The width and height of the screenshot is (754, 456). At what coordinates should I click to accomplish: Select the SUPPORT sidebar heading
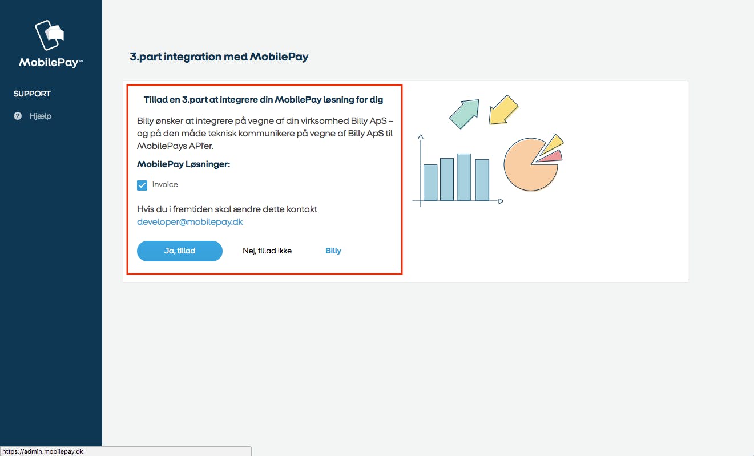[x=32, y=94]
